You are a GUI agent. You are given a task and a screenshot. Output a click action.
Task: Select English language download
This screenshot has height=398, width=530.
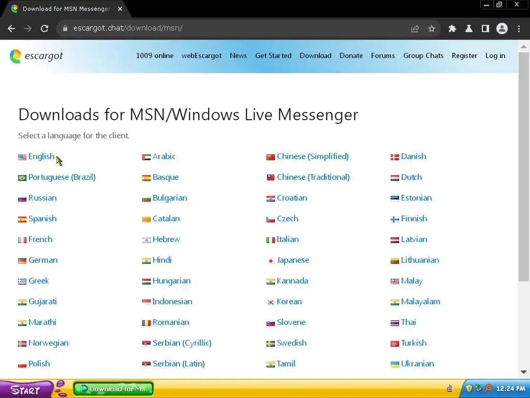(x=41, y=157)
